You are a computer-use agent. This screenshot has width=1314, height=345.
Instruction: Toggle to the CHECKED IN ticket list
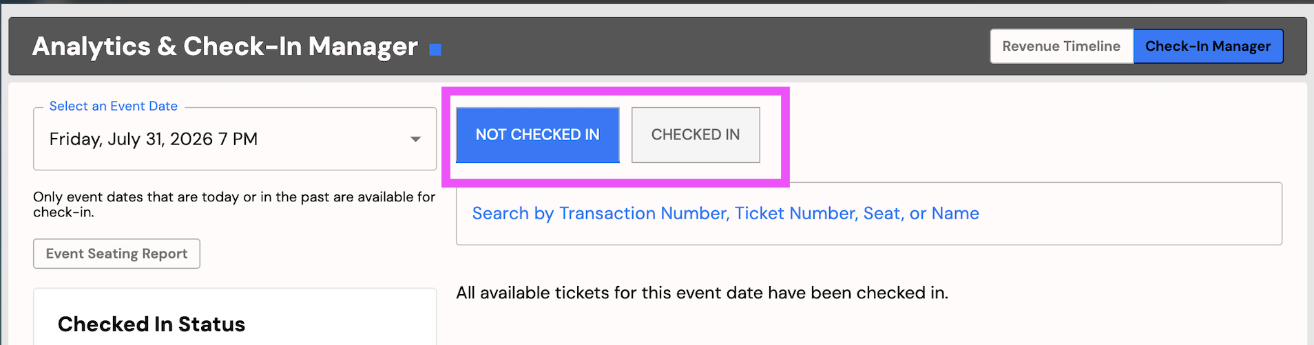click(696, 135)
